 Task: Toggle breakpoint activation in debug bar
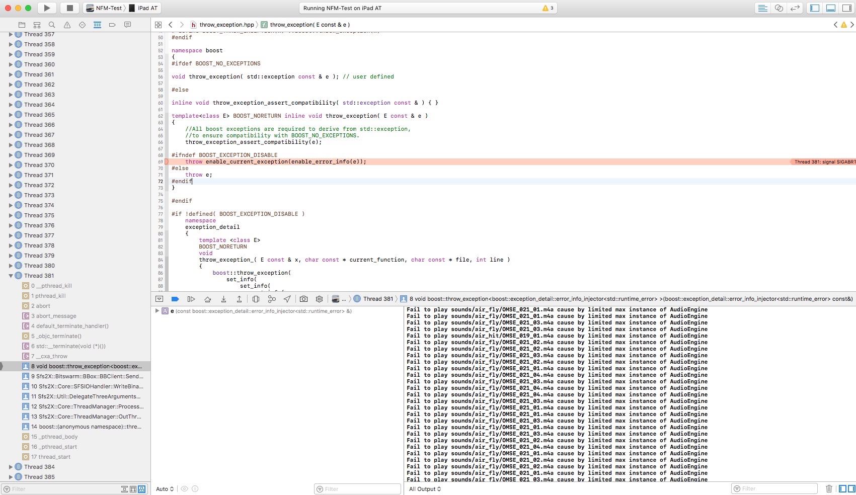pos(175,299)
